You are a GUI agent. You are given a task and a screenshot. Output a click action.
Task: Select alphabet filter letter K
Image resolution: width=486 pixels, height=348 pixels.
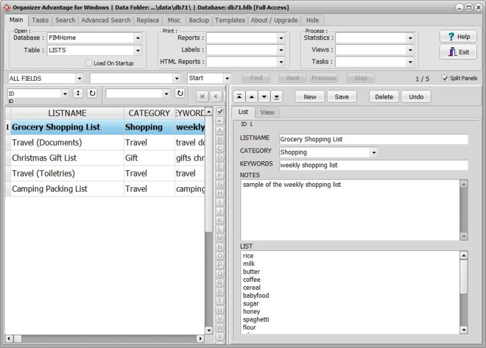[220, 220]
